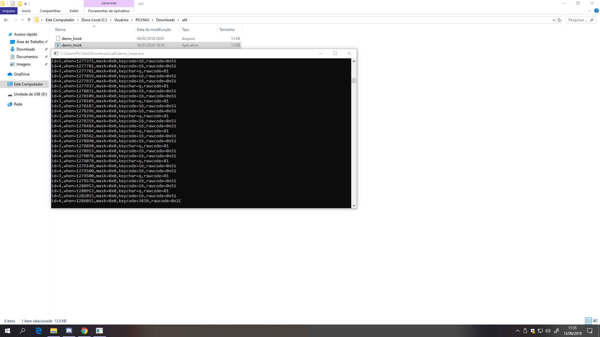Expand the address bar history dropdown

pos(554,20)
